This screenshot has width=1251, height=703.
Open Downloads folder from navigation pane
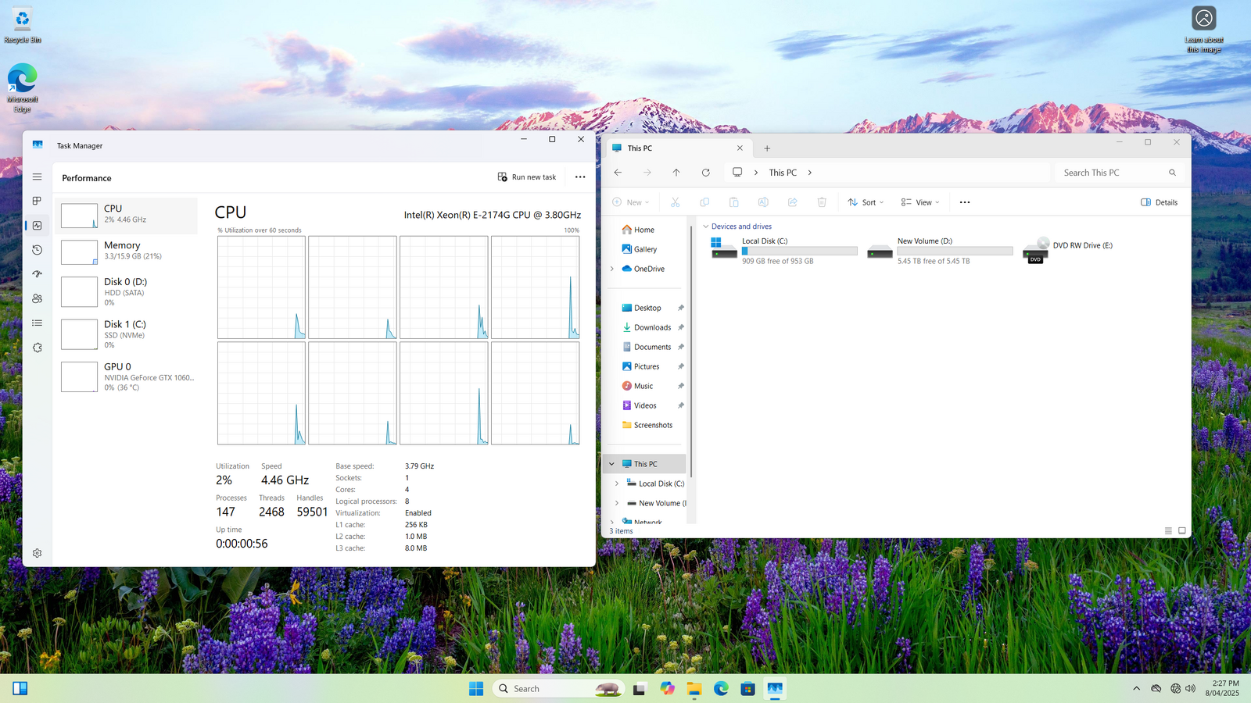[652, 327]
